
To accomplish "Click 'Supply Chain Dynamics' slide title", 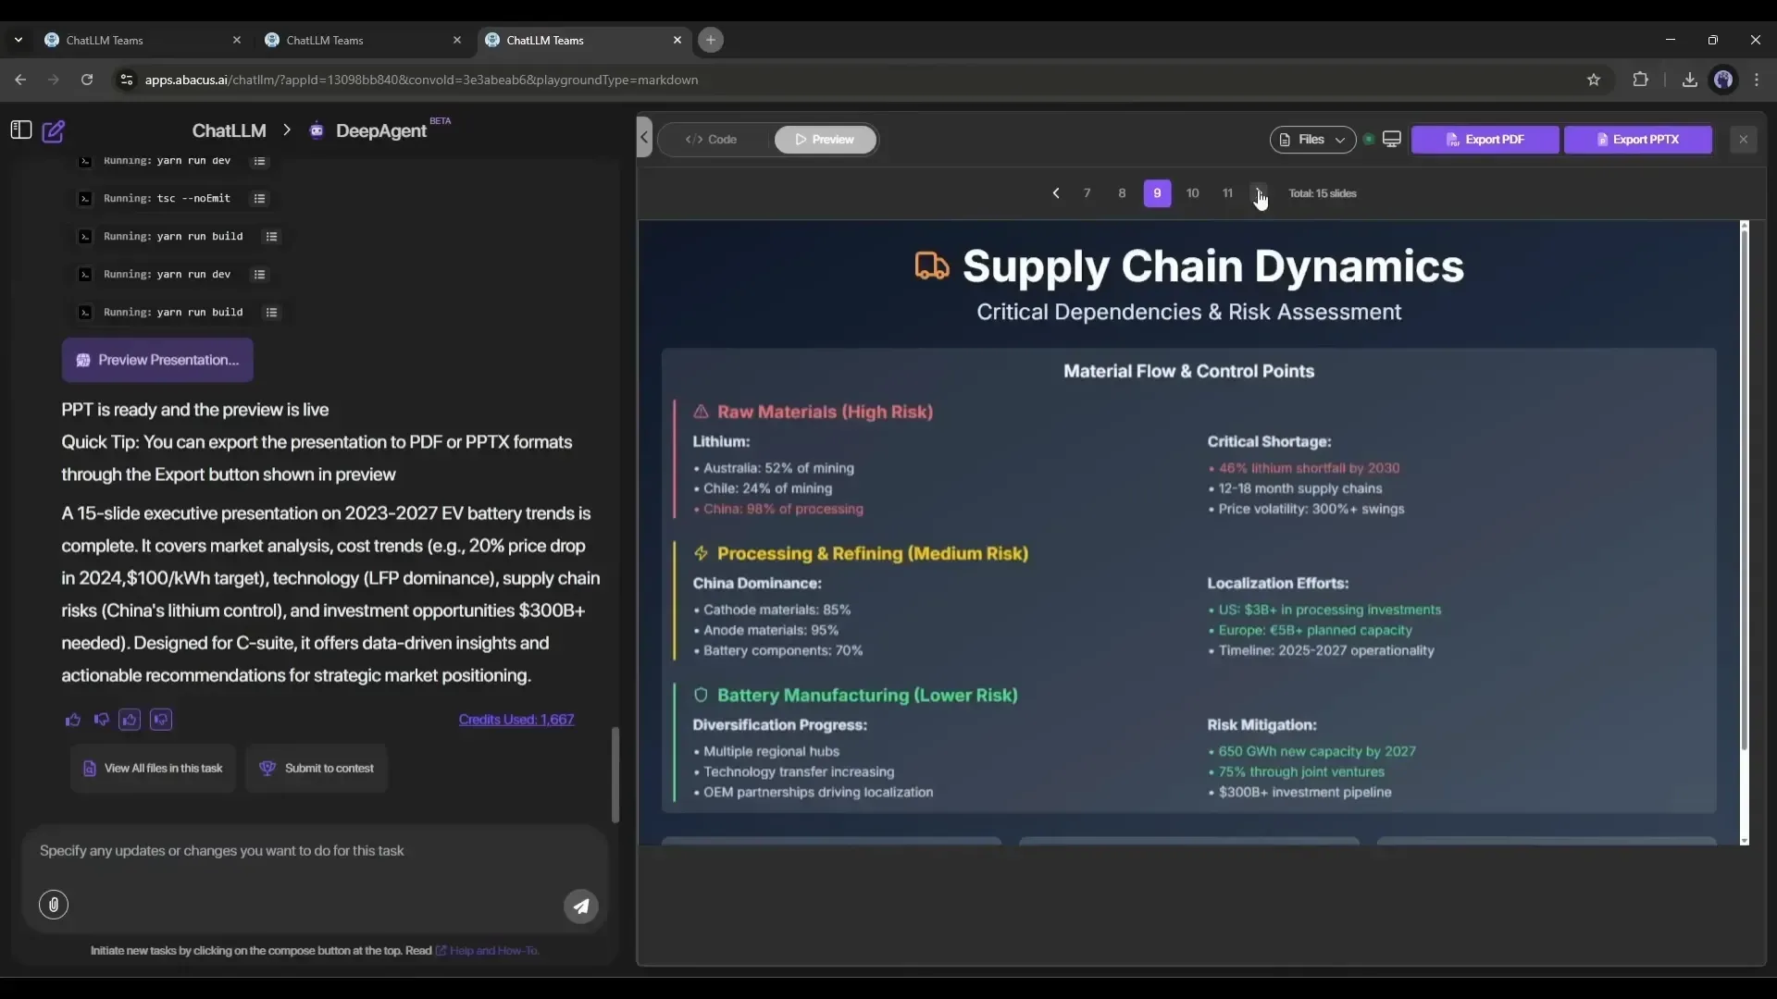I will (x=1212, y=266).
